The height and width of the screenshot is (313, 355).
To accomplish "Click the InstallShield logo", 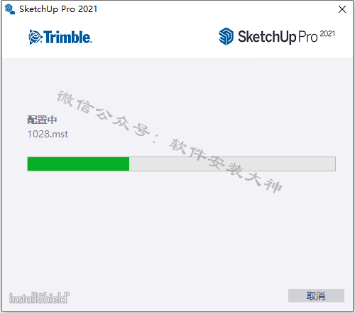I will coord(39,297).
